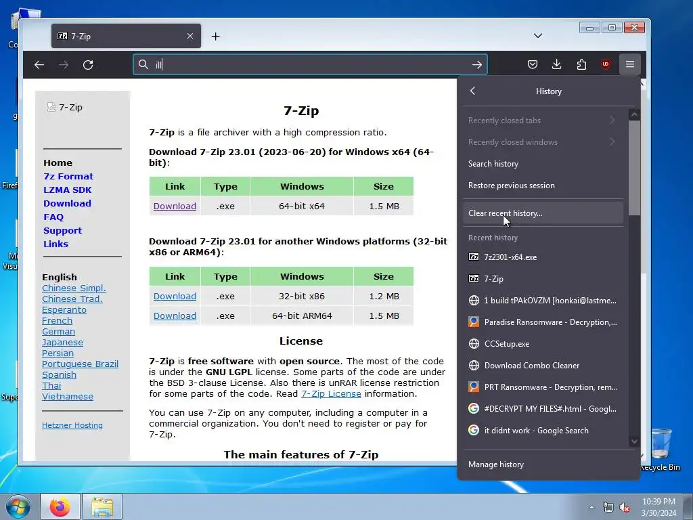The width and height of the screenshot is (693, 520).
Task: Open the 1 build tPAkOVZM history entry
Action: pyautogui.click(x=543, y=300)
